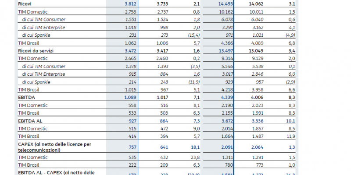The width and height of the screenshot is (351, 175).
Task: Click the Ricavi value 3.812
Action: click(130, 4)
